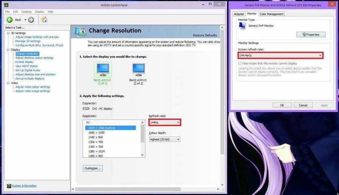The height and width of the screenshot is (195, 339).
Task: Open Adjust video image settings
Action: point(33,91)
